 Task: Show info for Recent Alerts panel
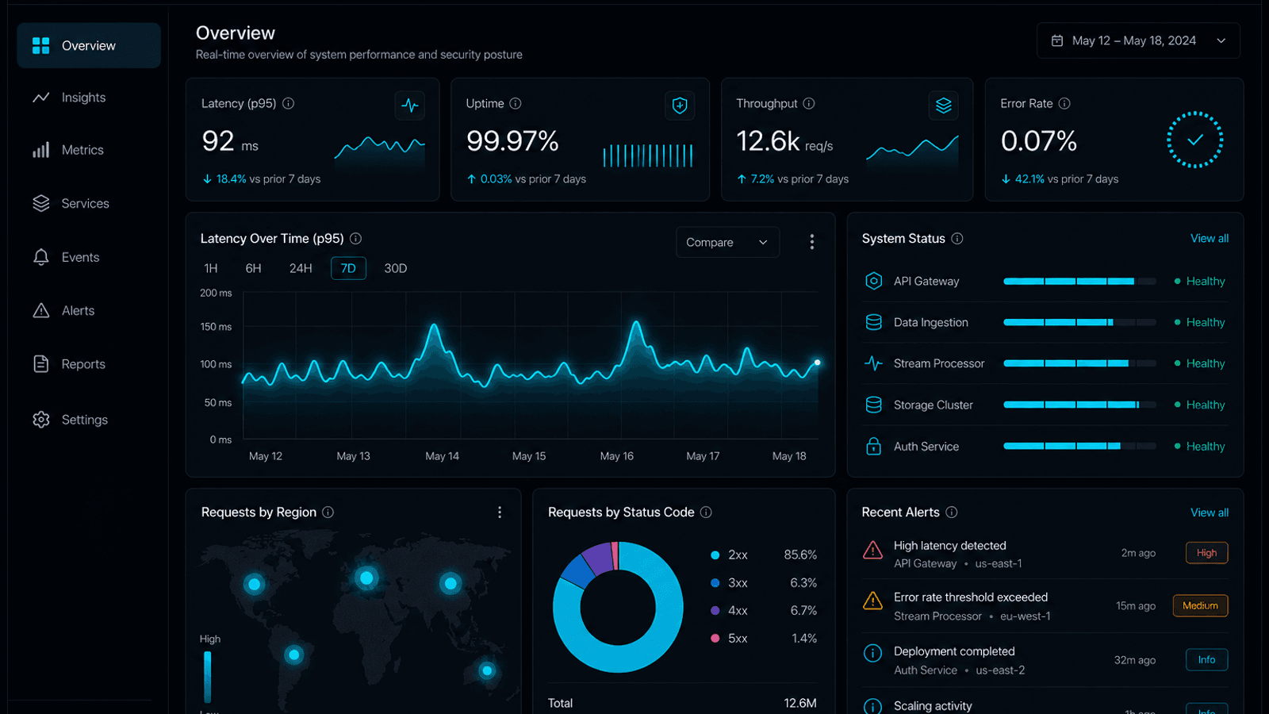(x=952, y=512)
